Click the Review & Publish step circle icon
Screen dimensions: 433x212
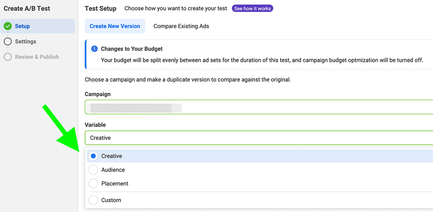tap(8, 57)
